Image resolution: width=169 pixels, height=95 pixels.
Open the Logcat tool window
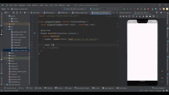point(69,88)
